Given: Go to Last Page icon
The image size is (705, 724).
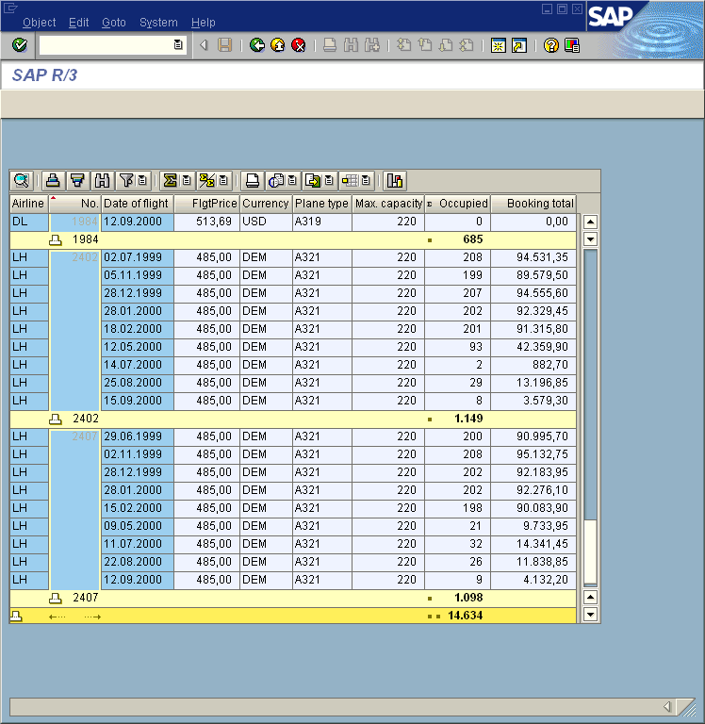Looking at the screenshot, I should coord(467,45).
